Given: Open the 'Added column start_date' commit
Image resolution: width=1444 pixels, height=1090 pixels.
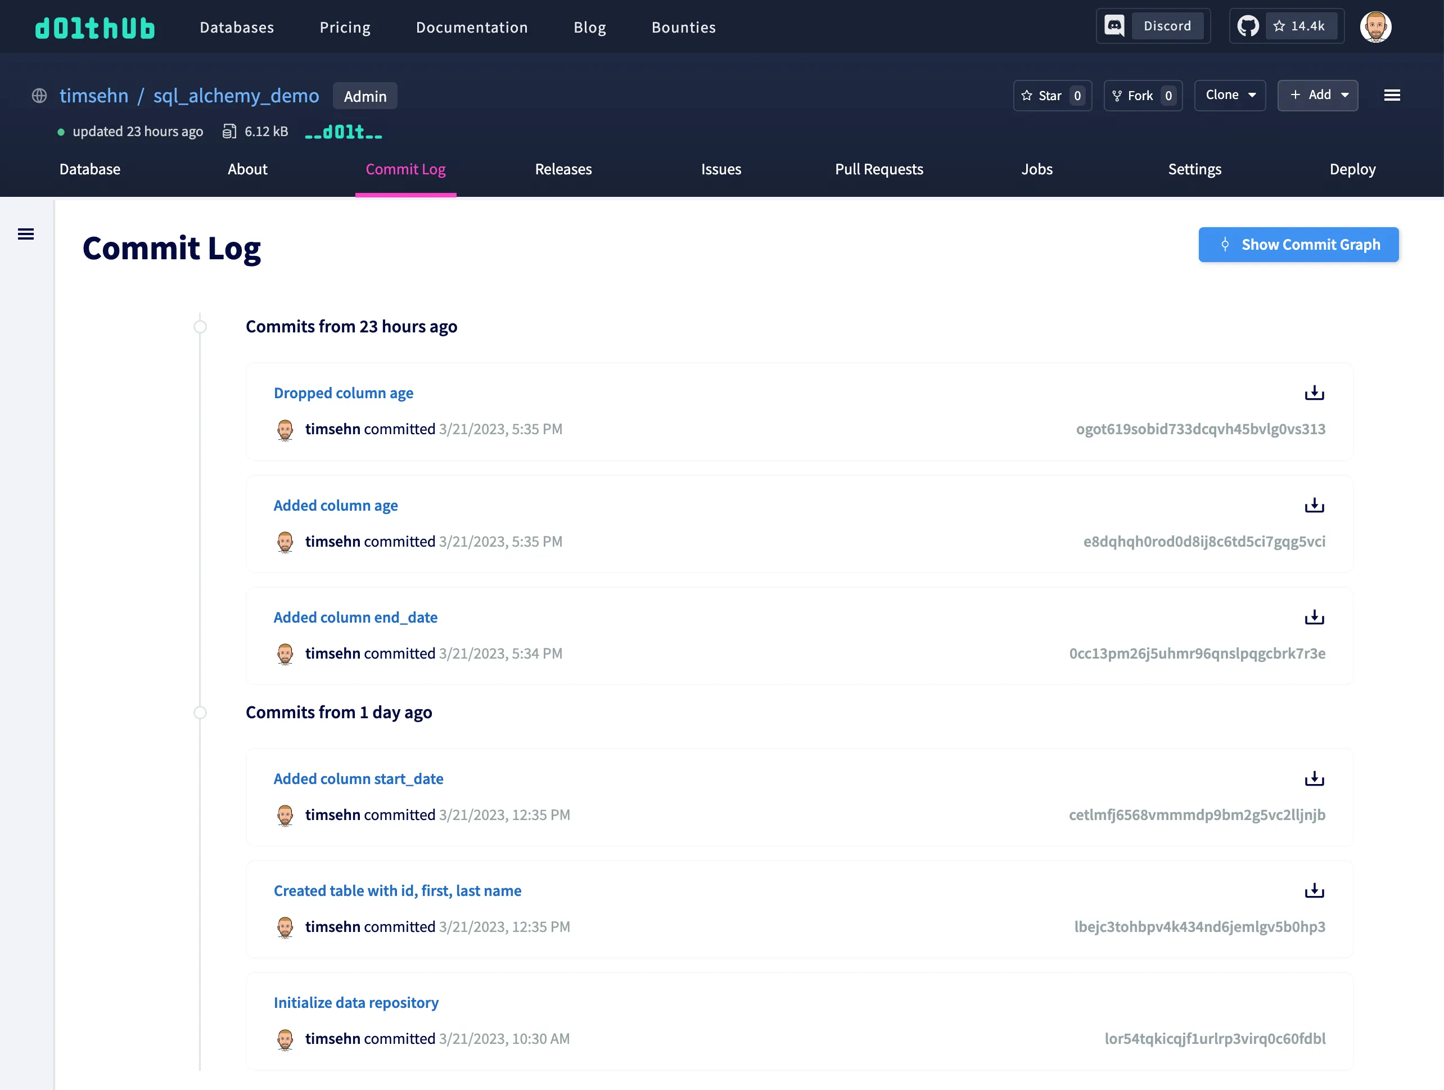Looking at the screenshot, I should point(358,778).
